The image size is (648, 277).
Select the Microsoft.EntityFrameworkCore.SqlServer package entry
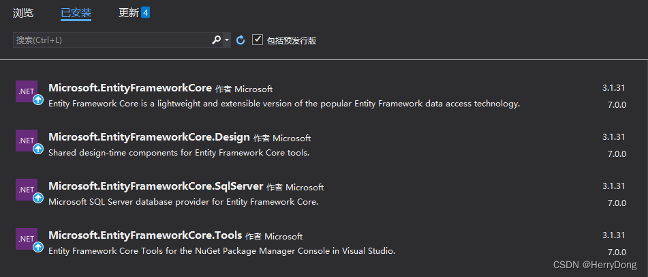click(320, 194)
